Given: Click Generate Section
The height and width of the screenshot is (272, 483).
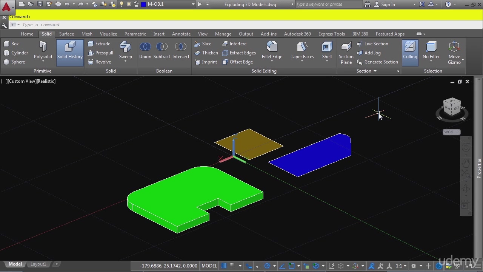Looking at the screenshot, I should tap(377, 62).
